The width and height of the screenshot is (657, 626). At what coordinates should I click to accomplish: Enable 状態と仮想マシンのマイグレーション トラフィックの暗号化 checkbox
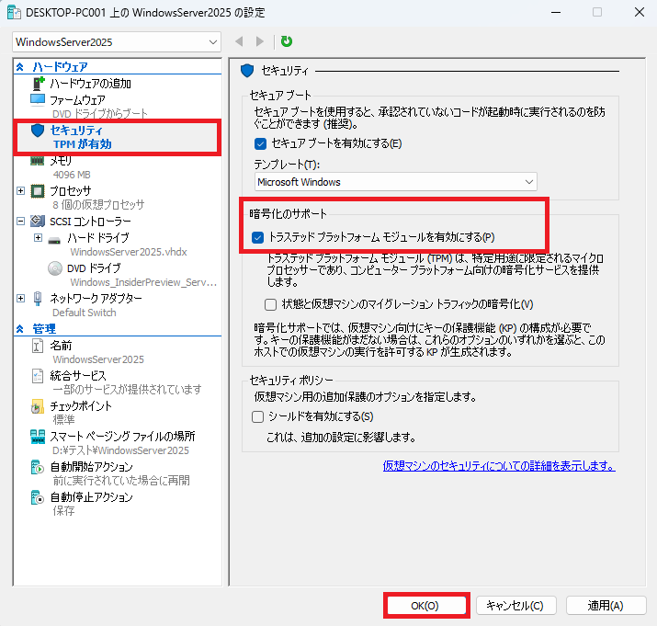click(271, 304)
